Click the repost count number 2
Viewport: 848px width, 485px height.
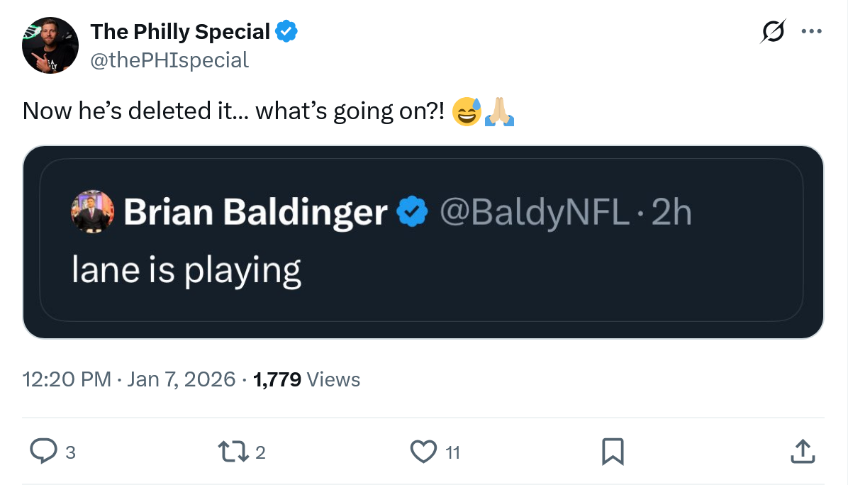[x=260, y=452]
